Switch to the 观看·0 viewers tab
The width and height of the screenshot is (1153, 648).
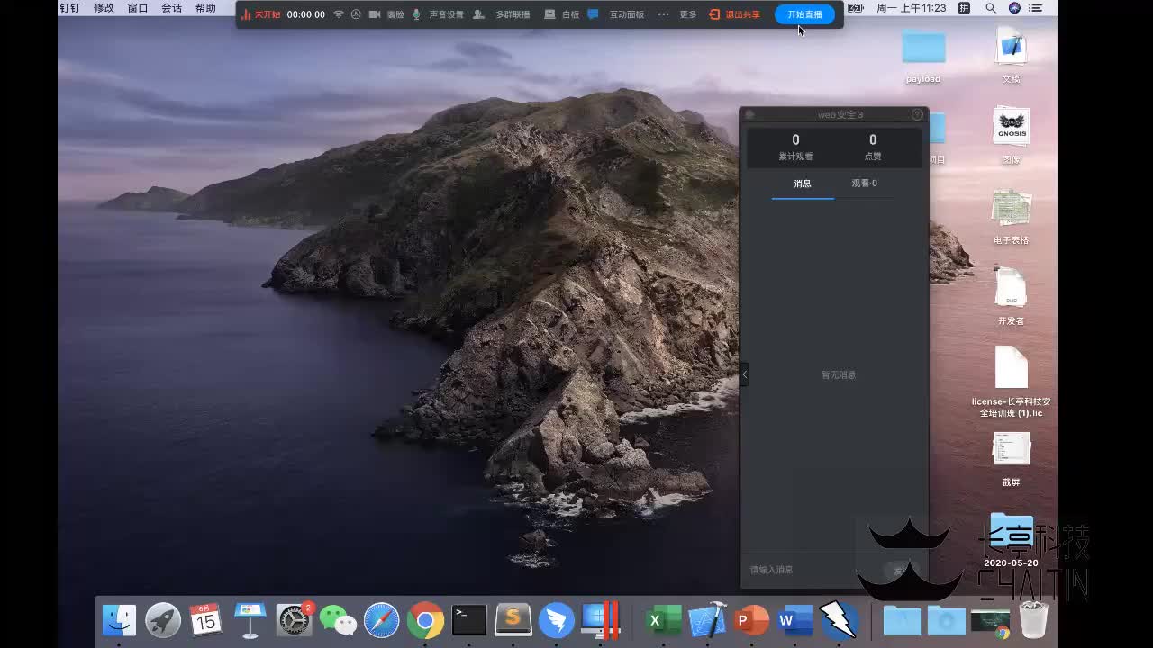[864, 184]
